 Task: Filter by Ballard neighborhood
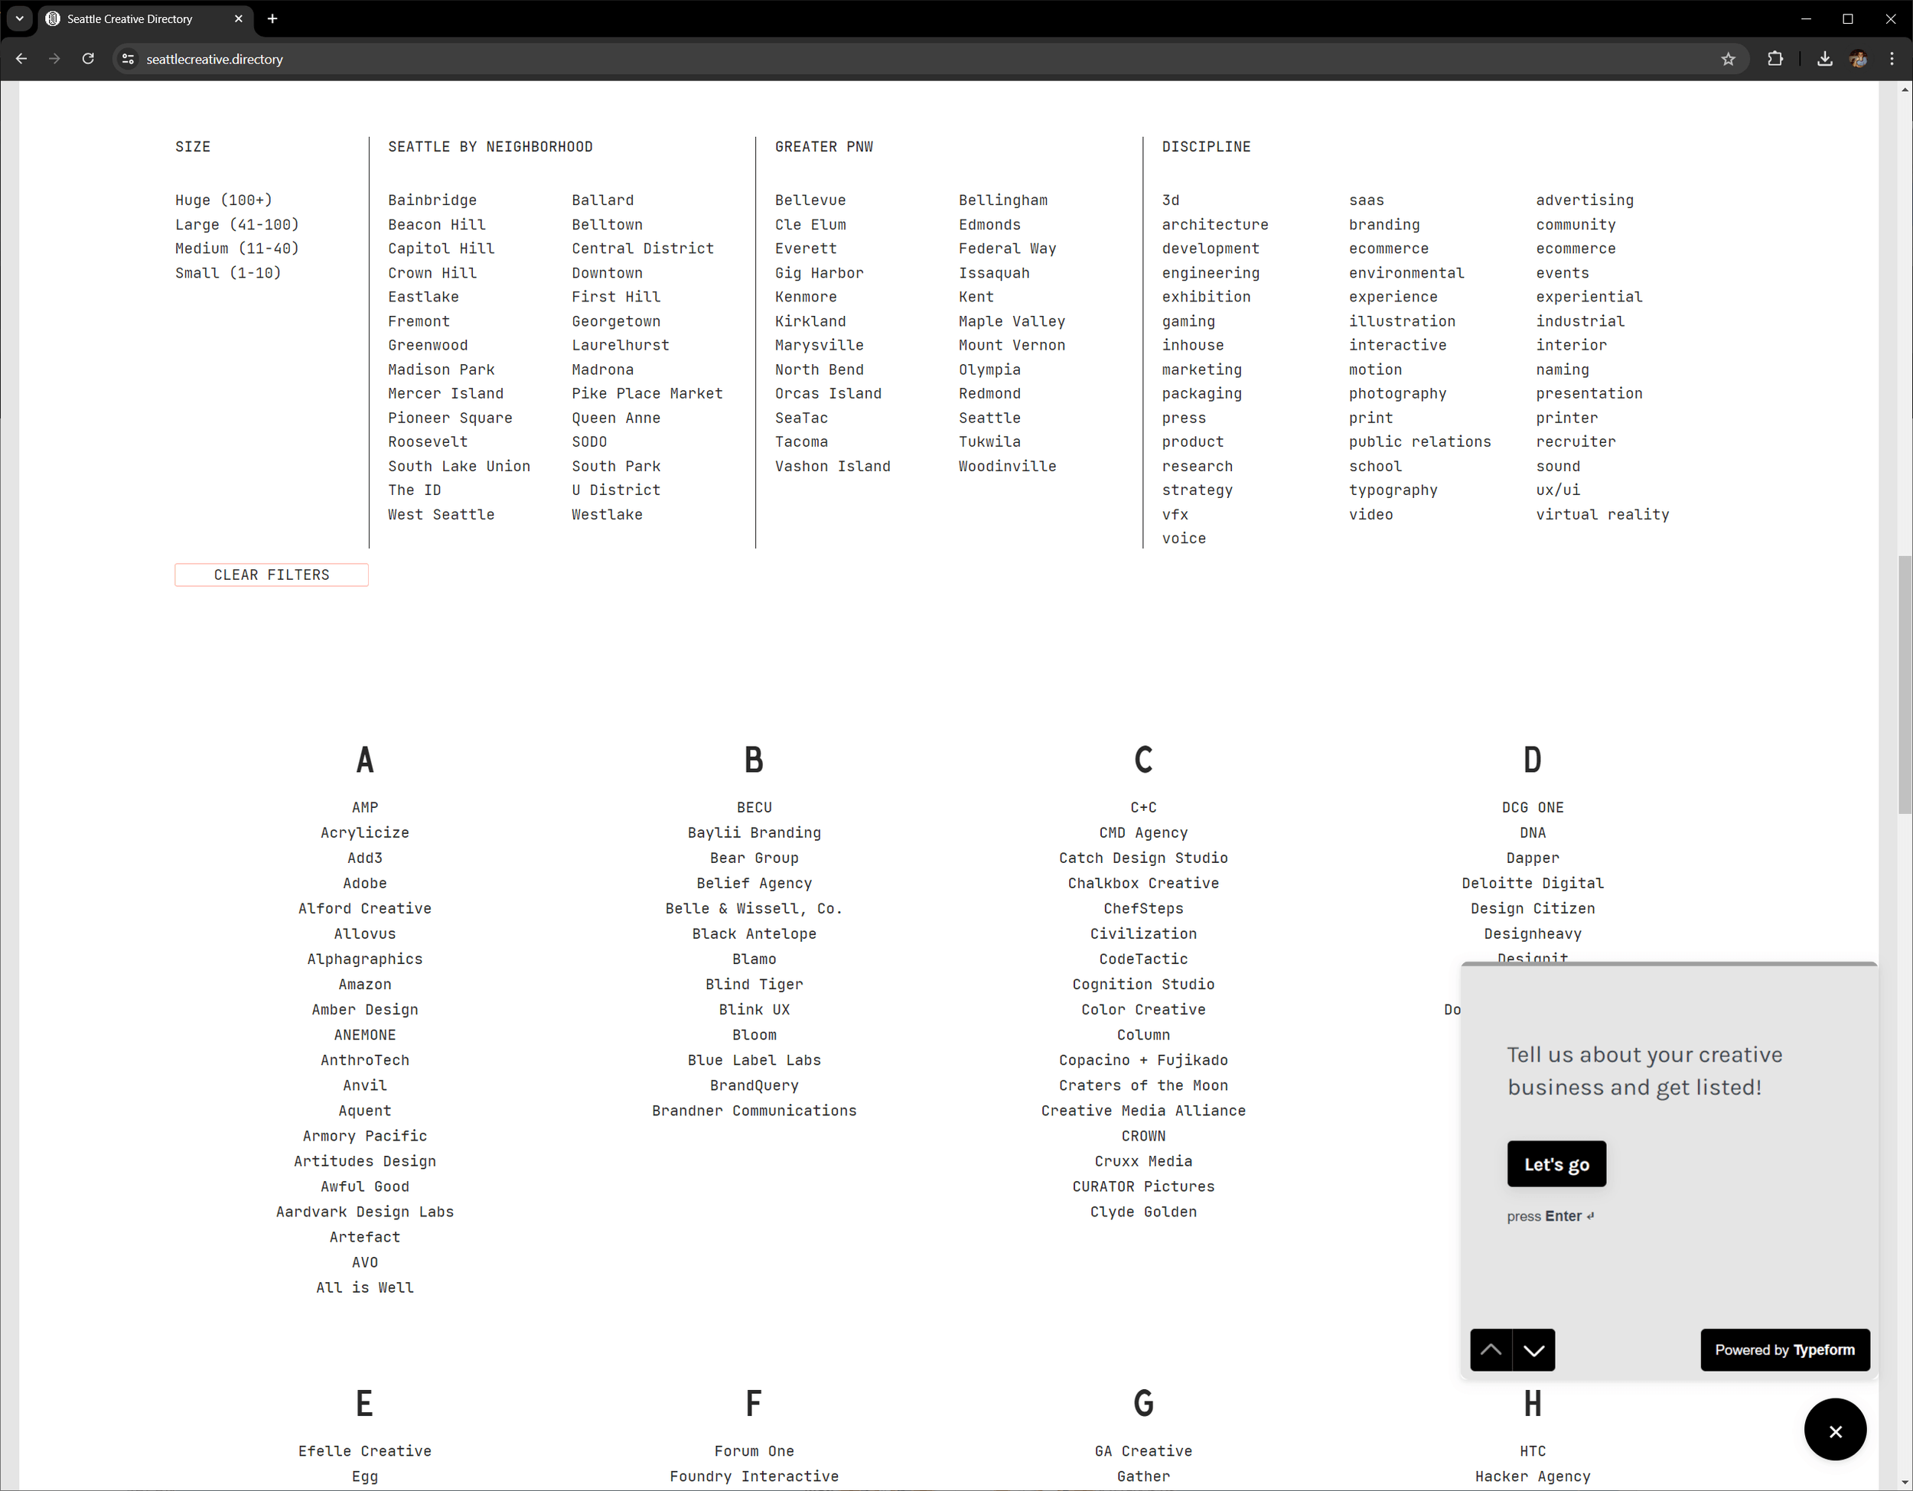point(603,200)
